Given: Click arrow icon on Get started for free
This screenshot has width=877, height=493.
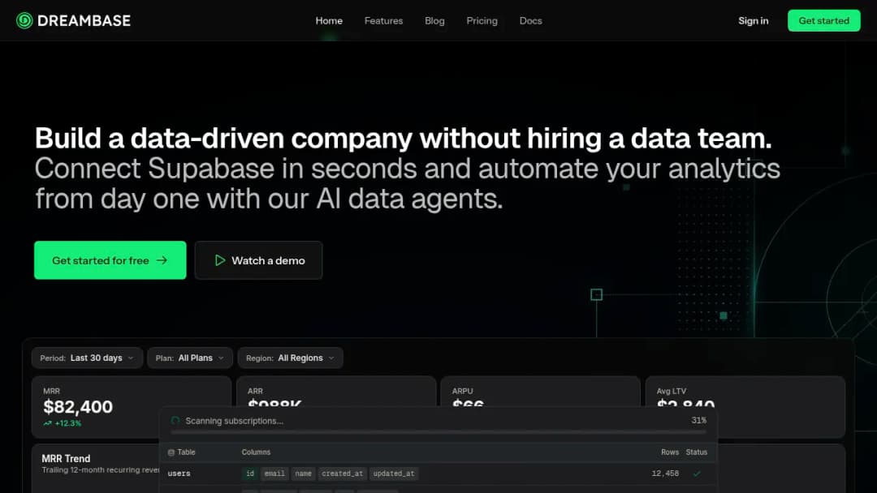Looking at the screenshot, I should [x=162, y=260].
